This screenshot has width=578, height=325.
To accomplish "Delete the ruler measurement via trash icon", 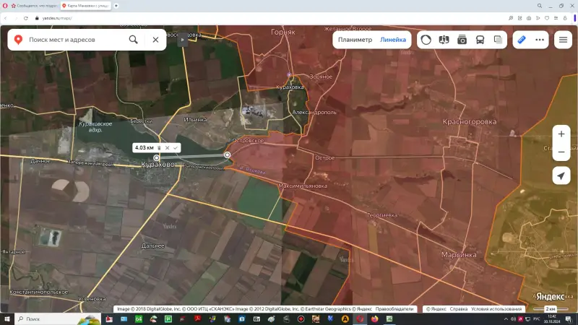I will (x=160, y=147).
